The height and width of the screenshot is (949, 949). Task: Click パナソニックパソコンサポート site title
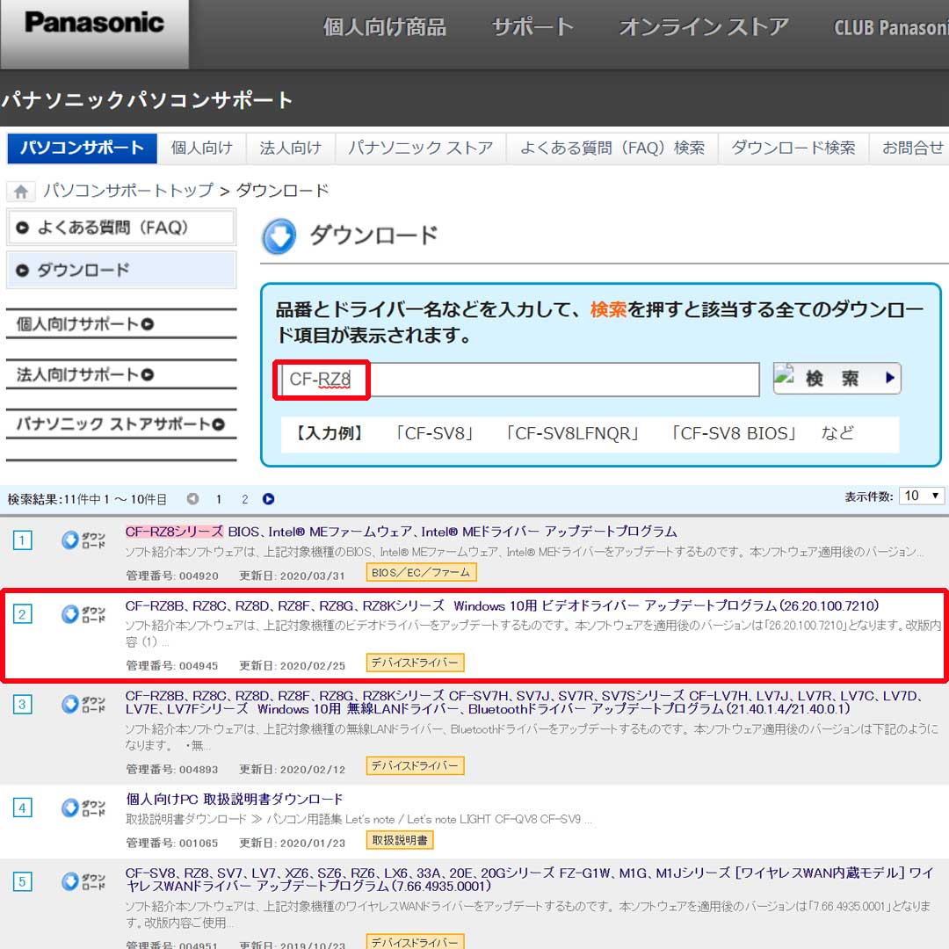[147, 100]
